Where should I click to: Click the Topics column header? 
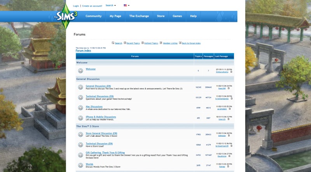[x=198, y=56]
